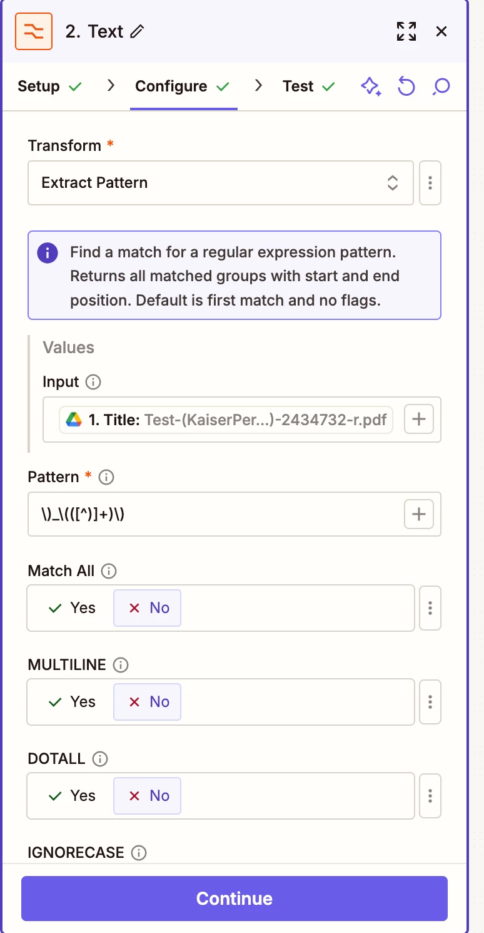
Task: Set Match All to Yes
Action: [x=72, y=608]
